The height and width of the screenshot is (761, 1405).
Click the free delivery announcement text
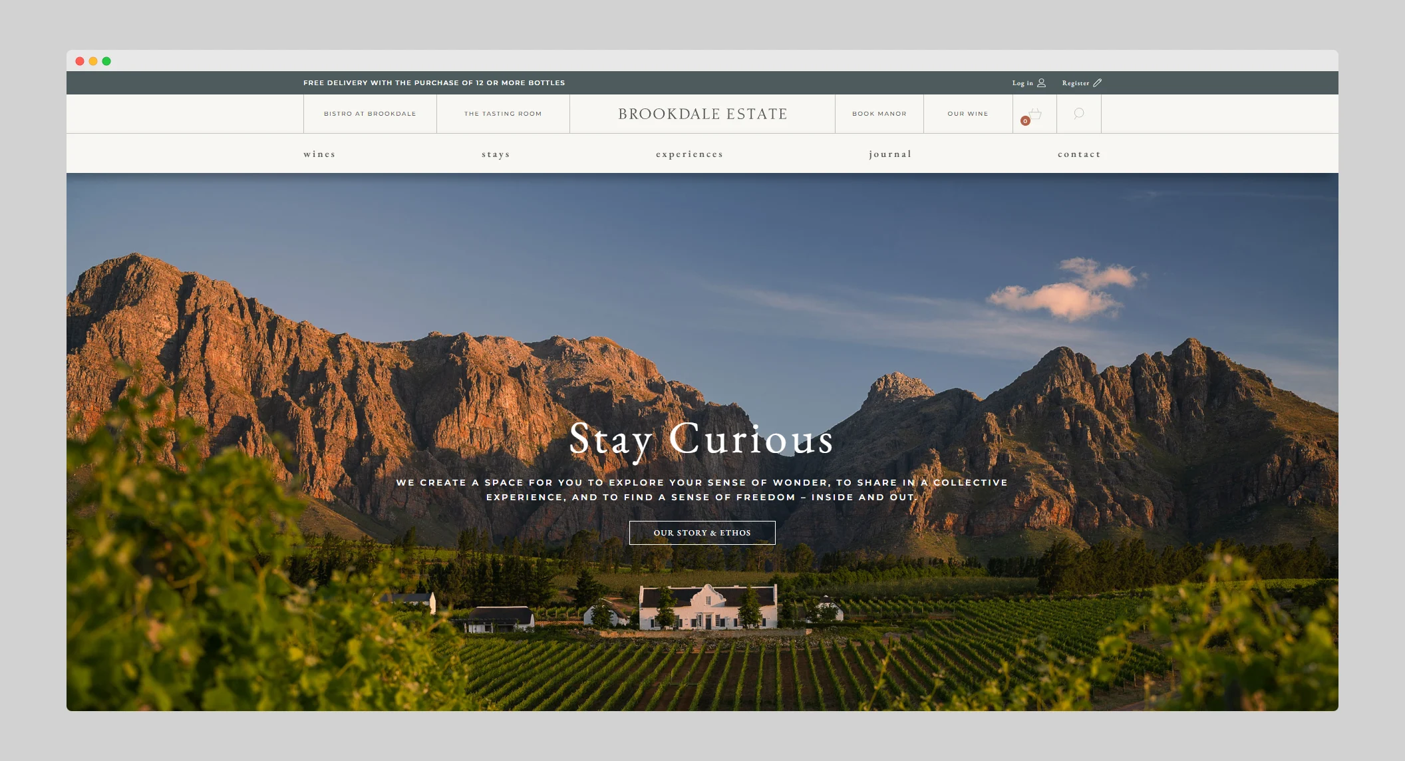[x=434, y=83]
